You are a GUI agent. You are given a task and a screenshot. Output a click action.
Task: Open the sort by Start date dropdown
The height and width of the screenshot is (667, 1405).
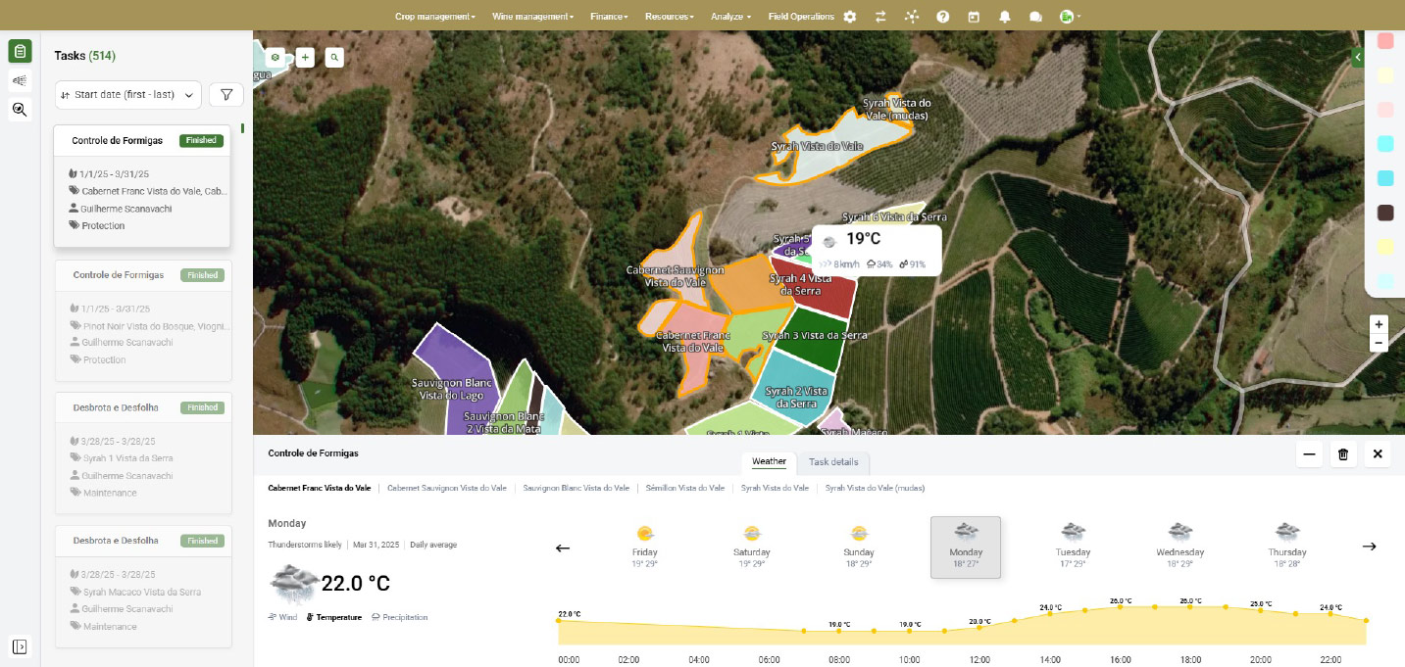[x=128, y=95]
